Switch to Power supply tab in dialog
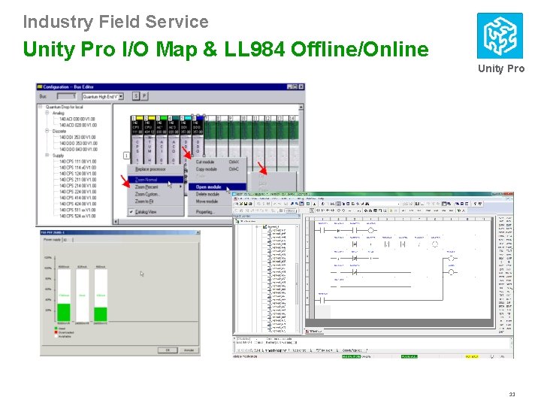 coord(52,240)
